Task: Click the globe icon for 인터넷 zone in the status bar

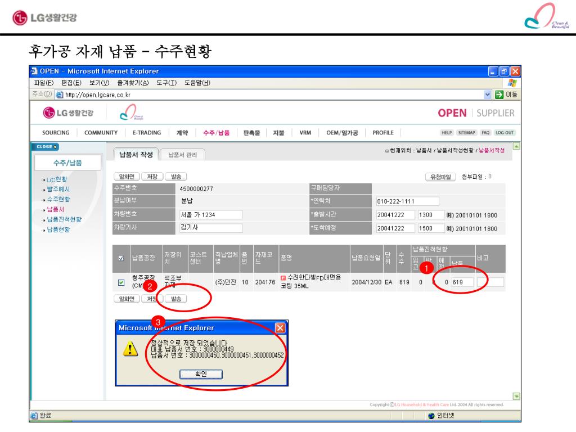Action: click(x=431, y=416)
